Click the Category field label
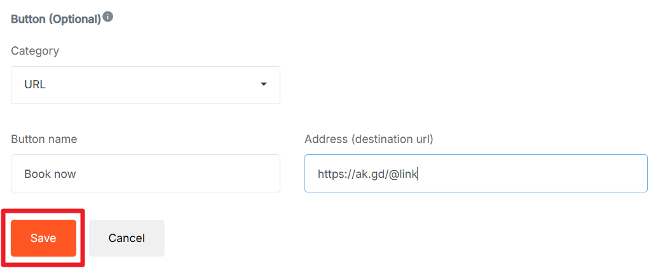Screen dimensions: 663x268 tap(35, 51)
